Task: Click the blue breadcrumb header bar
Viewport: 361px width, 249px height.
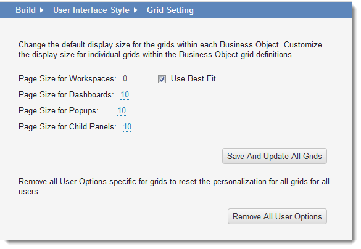Action: tap(176, 10)
